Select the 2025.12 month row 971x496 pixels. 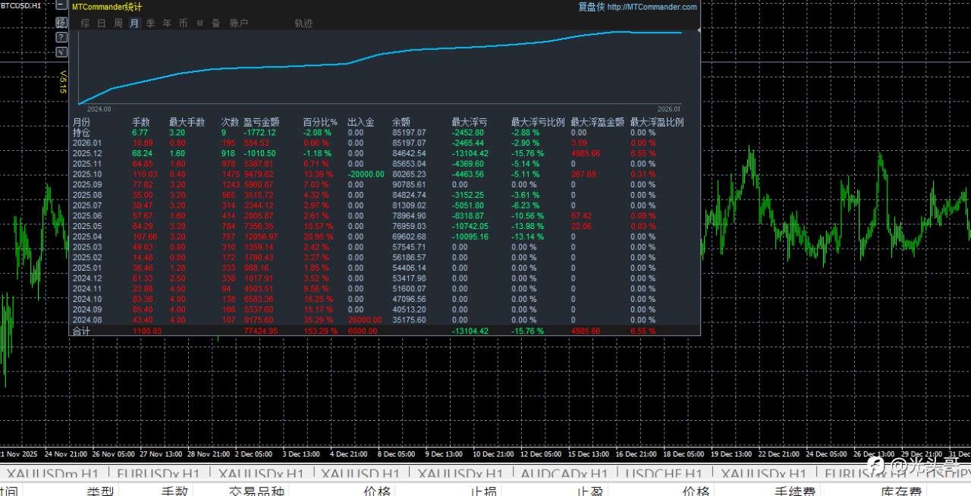[386, 153]
